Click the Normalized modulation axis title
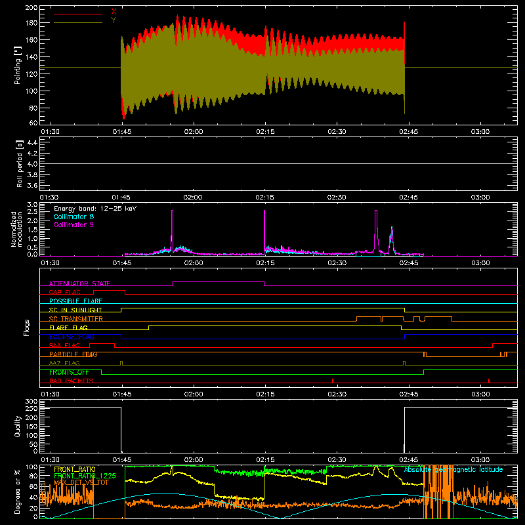 point(17,229)
